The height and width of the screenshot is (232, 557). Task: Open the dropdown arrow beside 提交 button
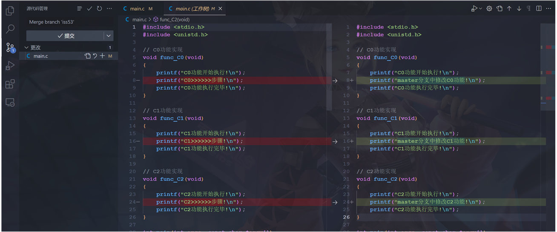point(109,36)
